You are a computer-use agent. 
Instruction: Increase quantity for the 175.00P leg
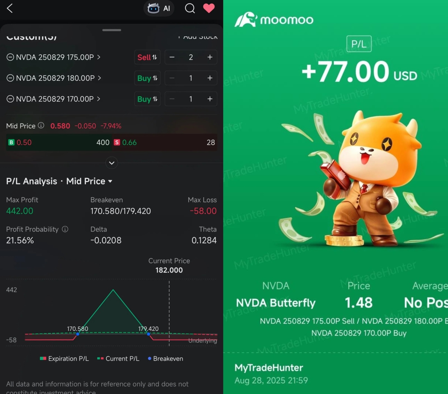[x=210, y=57]
